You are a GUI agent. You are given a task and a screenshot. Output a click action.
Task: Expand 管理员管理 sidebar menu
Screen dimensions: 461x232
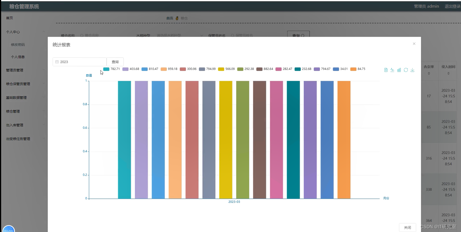pyautogui.click(x=25, y=70)
